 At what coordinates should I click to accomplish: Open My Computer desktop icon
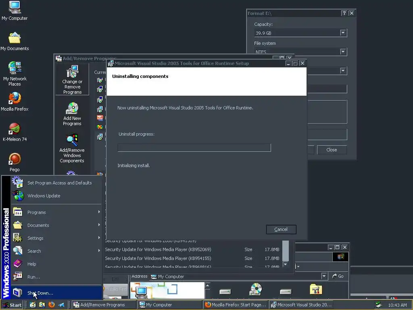[15, 10]
